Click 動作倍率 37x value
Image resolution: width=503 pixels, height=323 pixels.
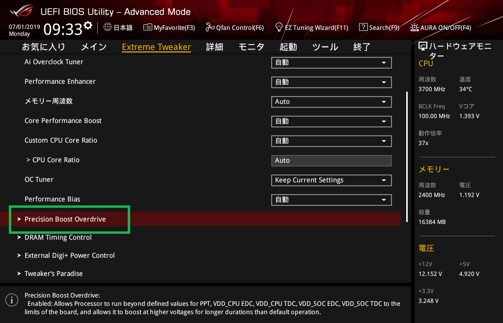point(423,143)
